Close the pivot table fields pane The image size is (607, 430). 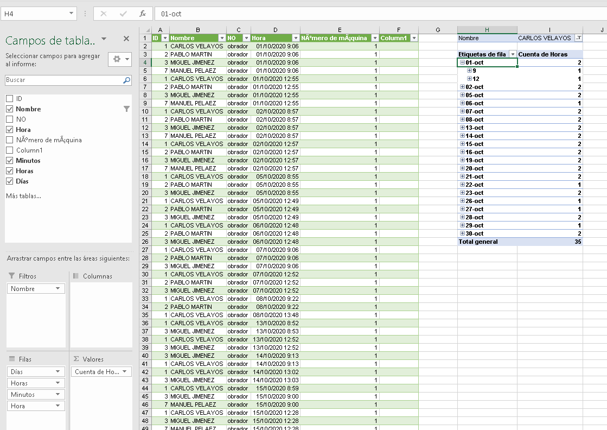pos(126,39)
